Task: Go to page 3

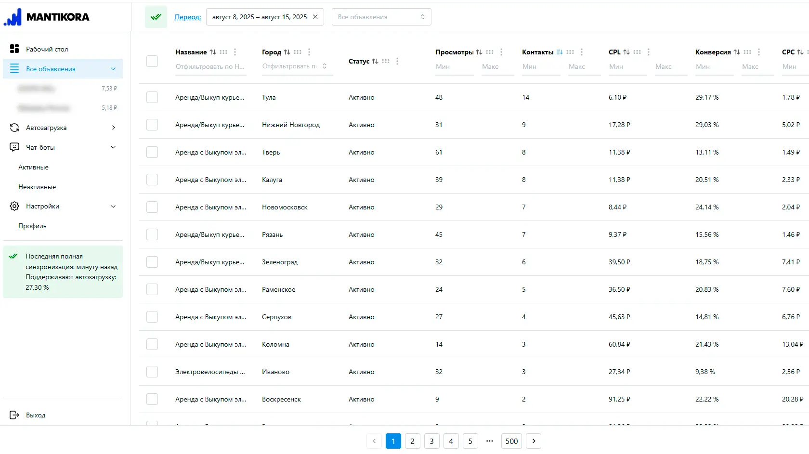Action: tap(432, 441)
